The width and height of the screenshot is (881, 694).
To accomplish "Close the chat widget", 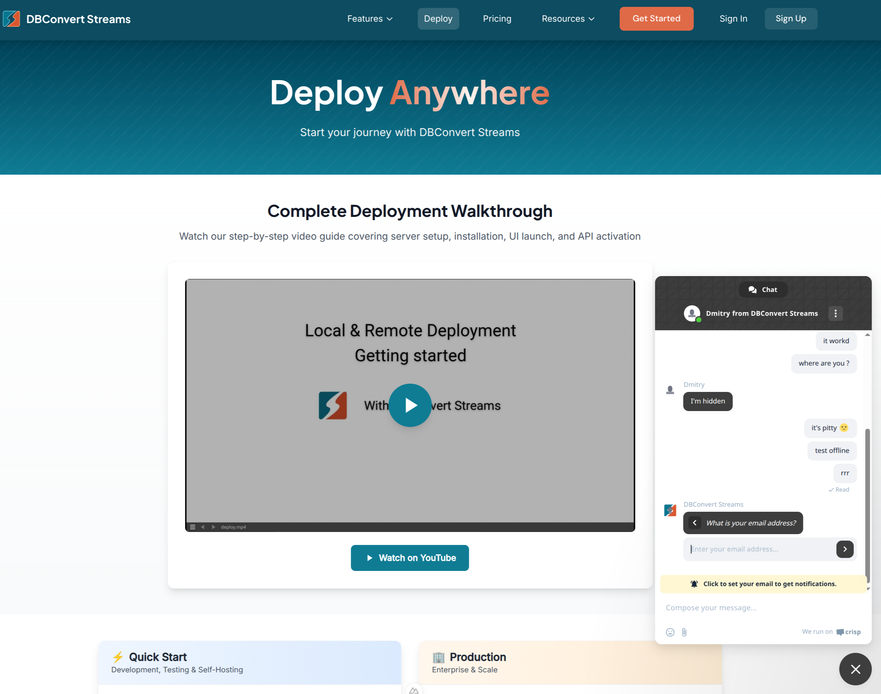I will tap(855, 669).
